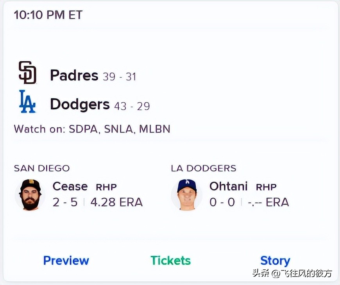Click the SAN DIEGO pitcher heading
Screen dimensions: 340x285
click(42, 168)
